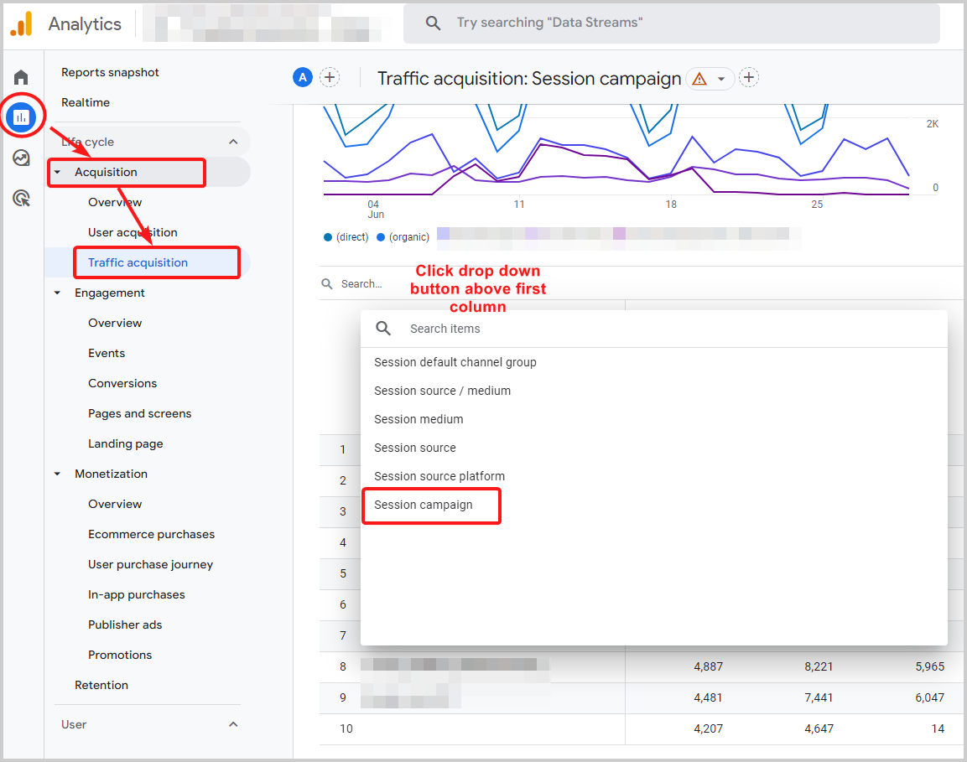The image size is (967, 762).
Task: Select Monetization in the sidebar
Action: point(111,474)
